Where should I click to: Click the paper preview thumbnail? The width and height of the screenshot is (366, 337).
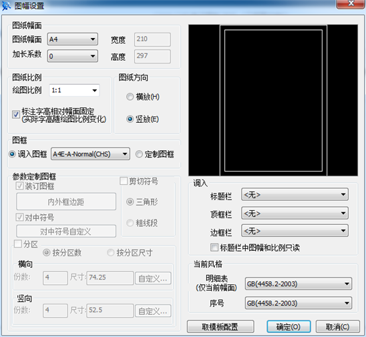coord(273,100)
